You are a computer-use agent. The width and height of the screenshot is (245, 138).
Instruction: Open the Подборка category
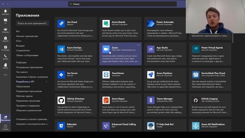[21, 62]
